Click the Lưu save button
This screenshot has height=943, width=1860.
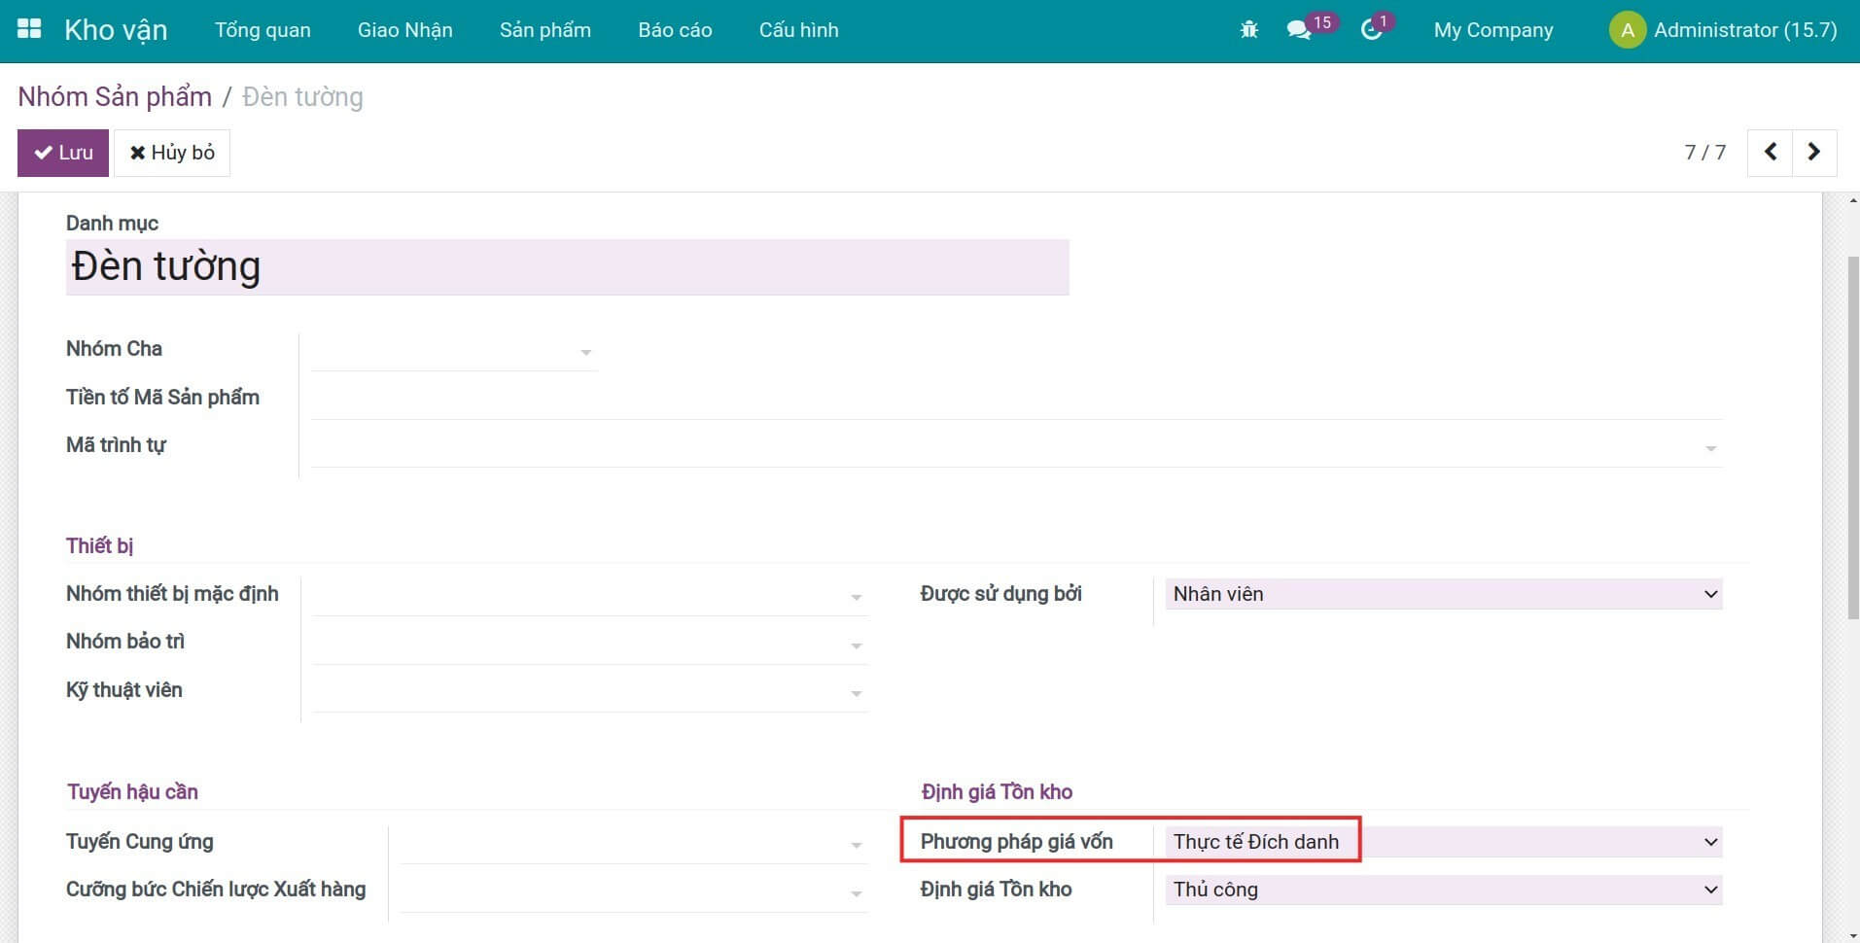63,153
